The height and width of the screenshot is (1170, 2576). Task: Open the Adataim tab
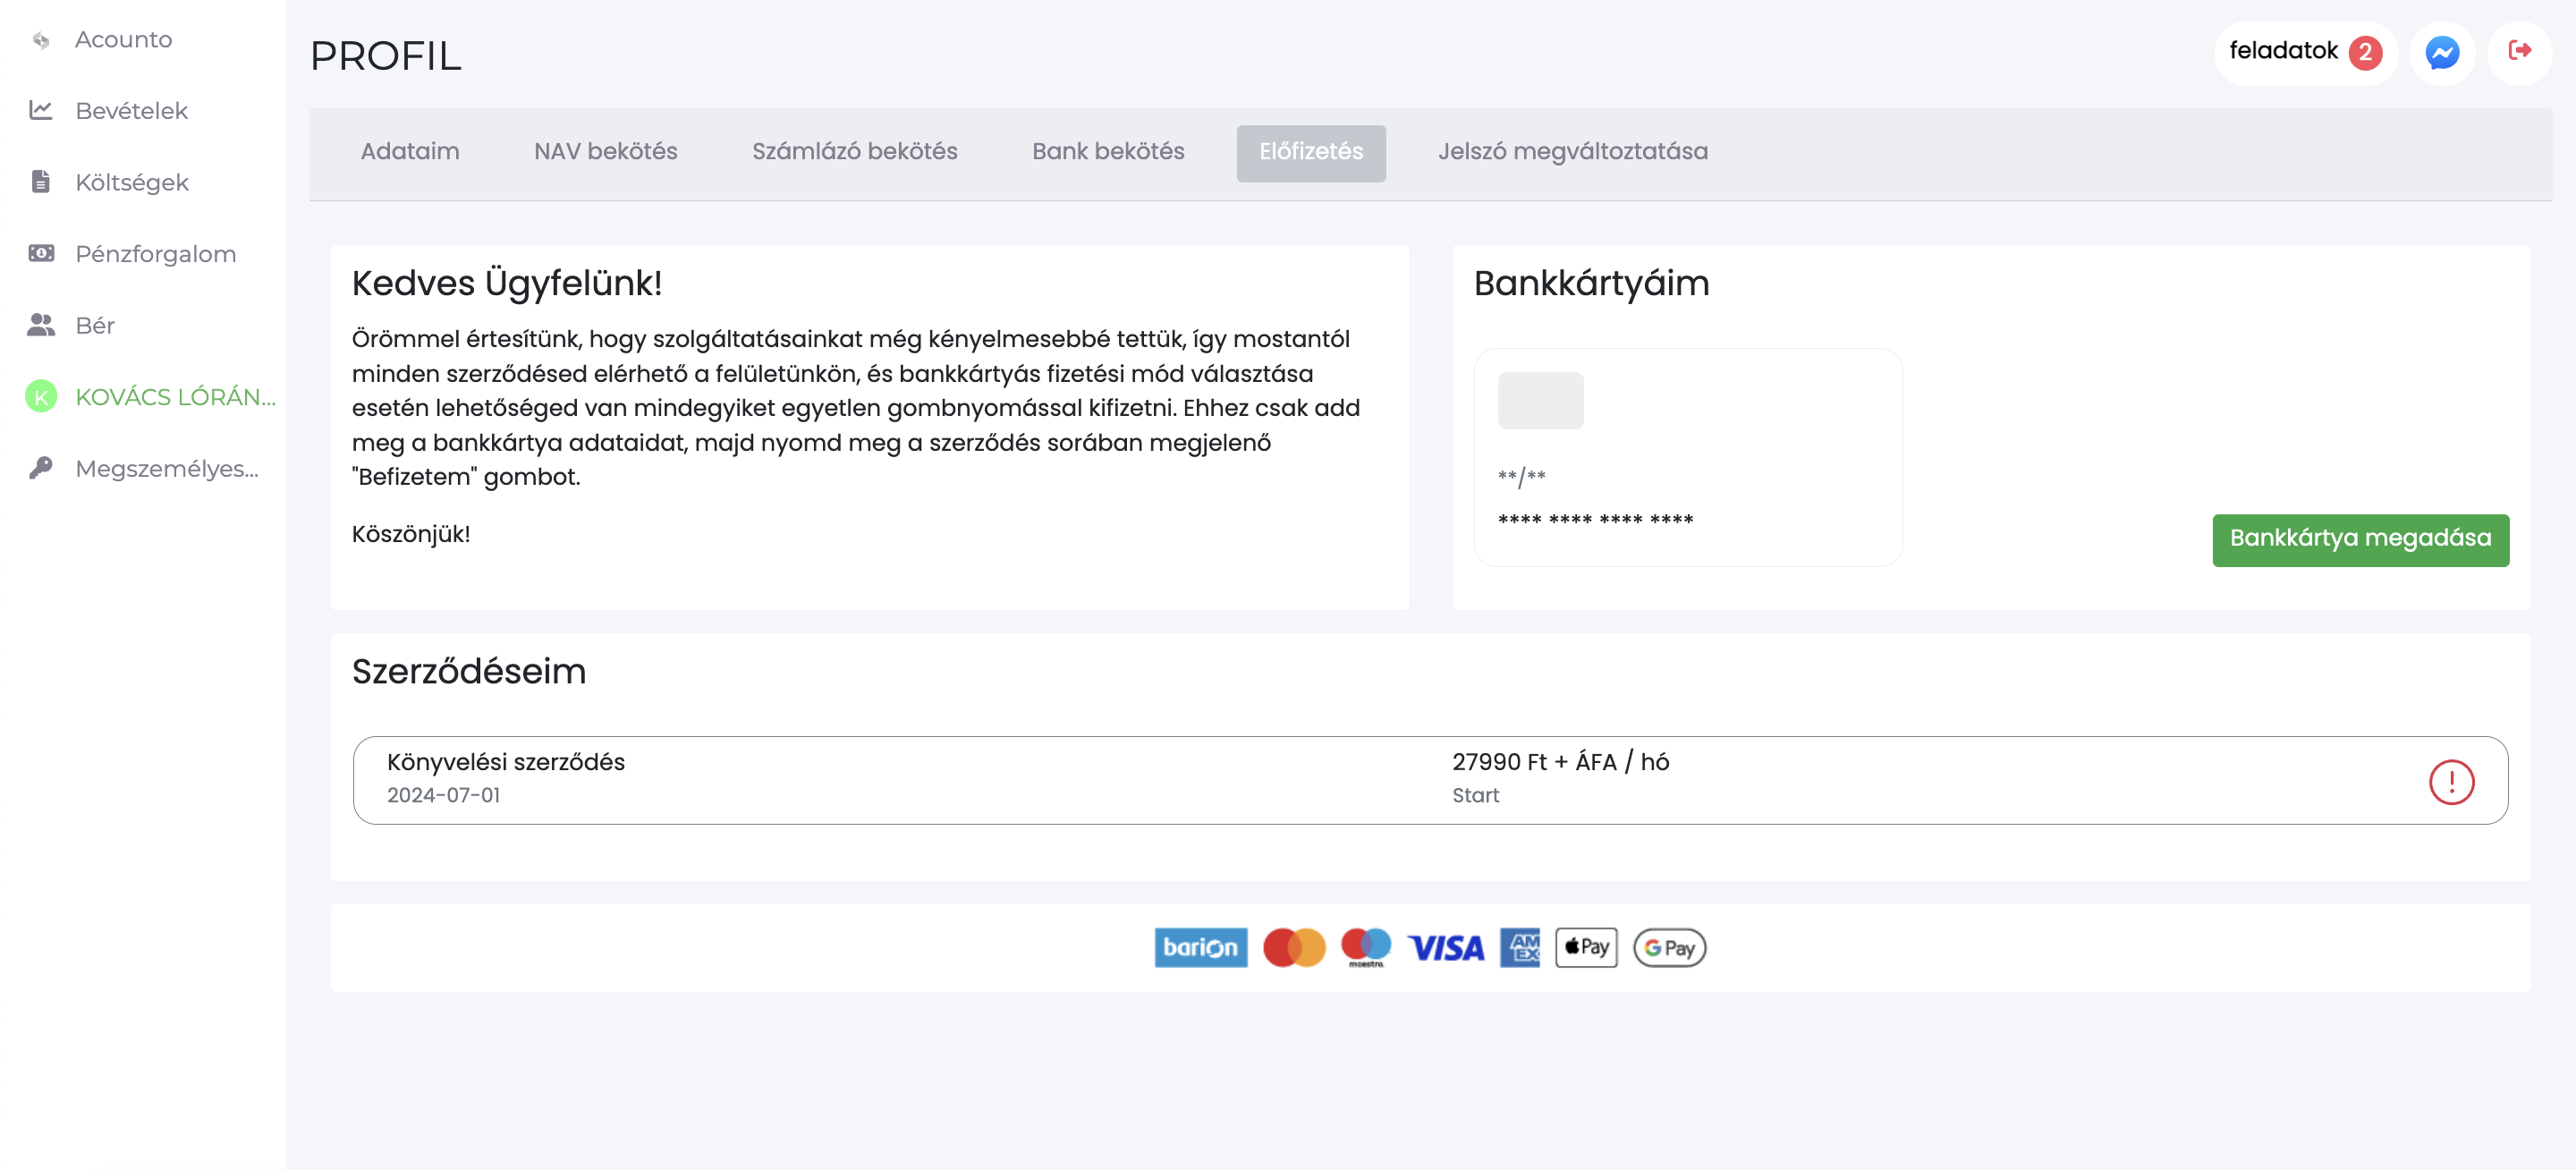410,152
